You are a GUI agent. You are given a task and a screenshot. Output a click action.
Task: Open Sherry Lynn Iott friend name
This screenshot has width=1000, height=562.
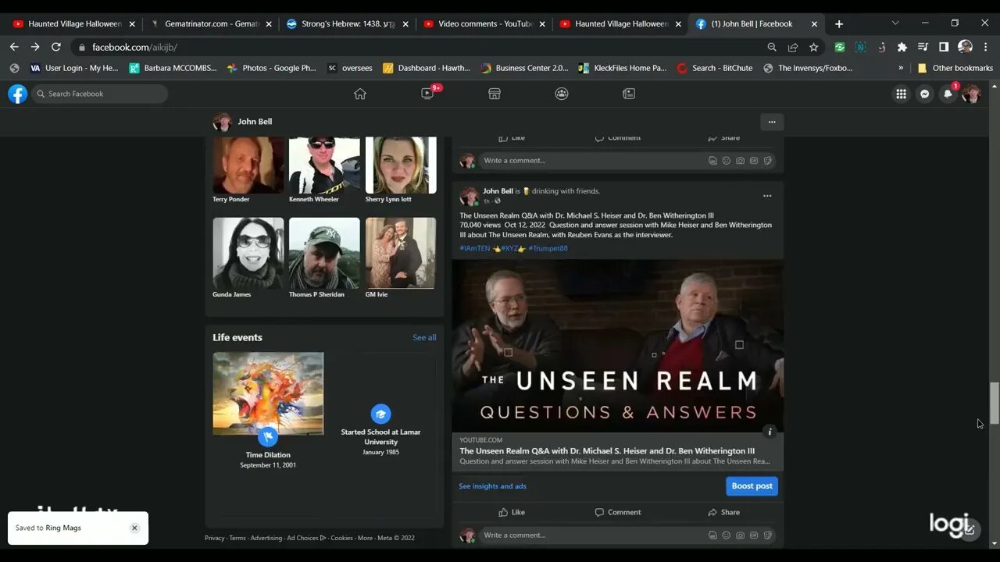point(388,199)
